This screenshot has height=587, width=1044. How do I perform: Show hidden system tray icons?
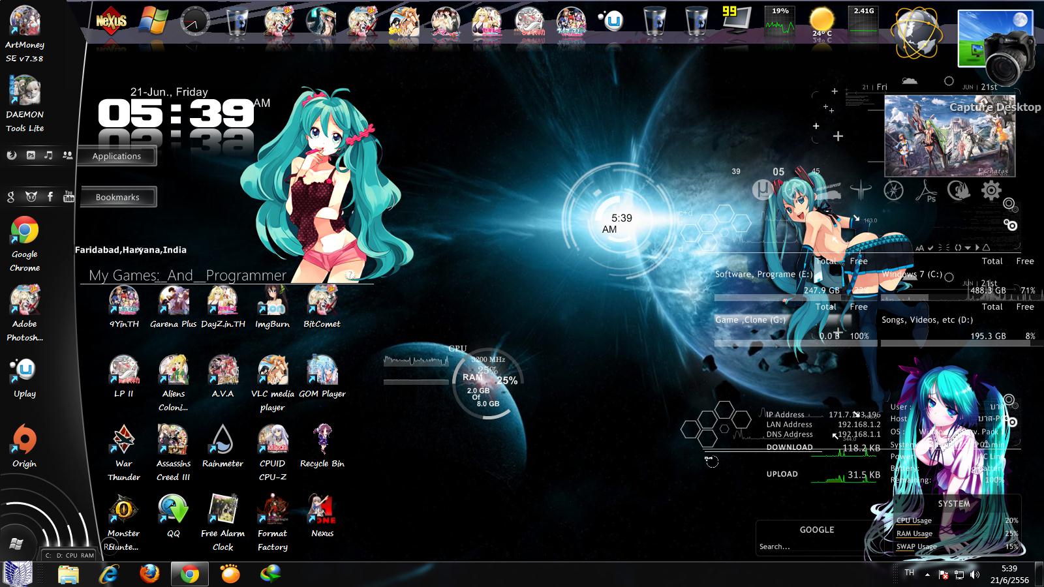pyautogui.click(x=927, y=575)
